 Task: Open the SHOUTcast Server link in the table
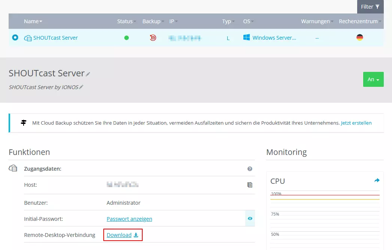tap(55, 38)
